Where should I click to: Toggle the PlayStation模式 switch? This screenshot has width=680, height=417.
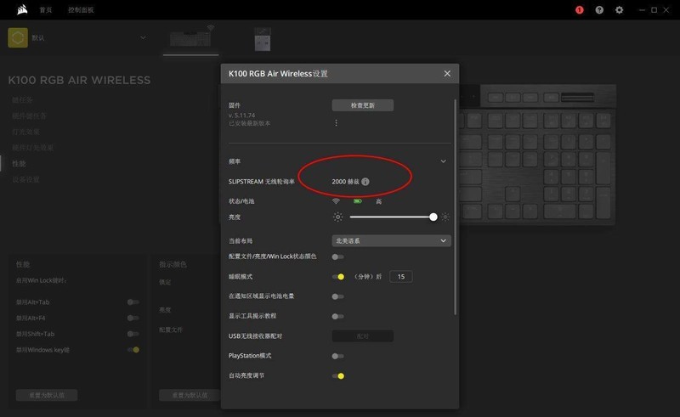337,356
